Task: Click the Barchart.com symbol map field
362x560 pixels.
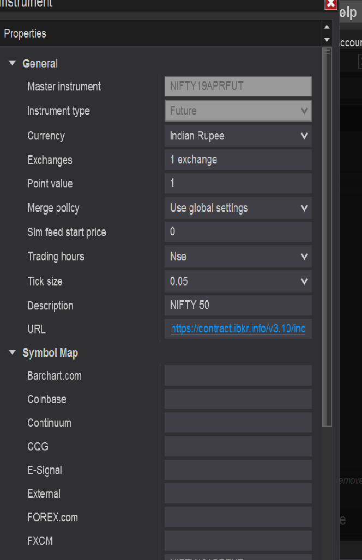Action: pos(238,376)
